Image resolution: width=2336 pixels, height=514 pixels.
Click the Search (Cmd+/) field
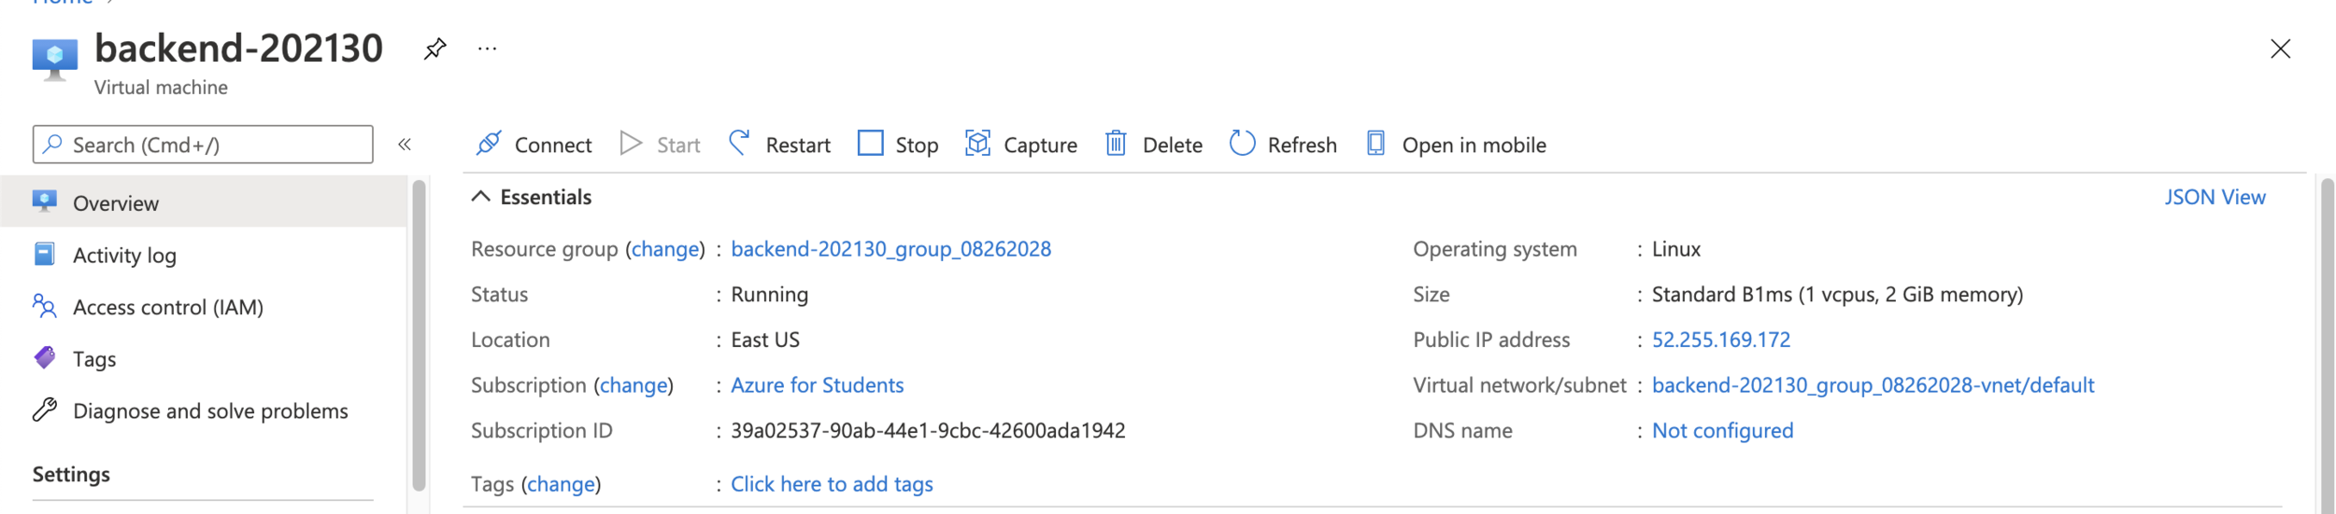203,145
